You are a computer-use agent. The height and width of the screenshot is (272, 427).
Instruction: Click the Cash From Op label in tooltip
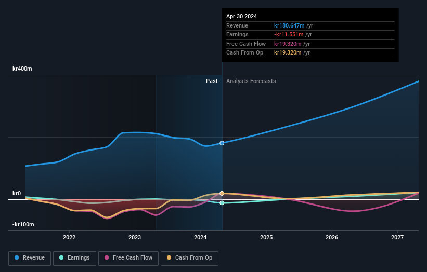(x=244, y=53)
